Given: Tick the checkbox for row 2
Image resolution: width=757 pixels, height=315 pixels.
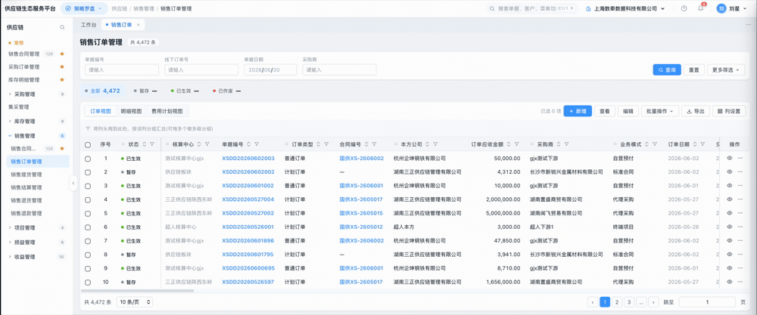Looking at the screenshot, I should point(88,172).
